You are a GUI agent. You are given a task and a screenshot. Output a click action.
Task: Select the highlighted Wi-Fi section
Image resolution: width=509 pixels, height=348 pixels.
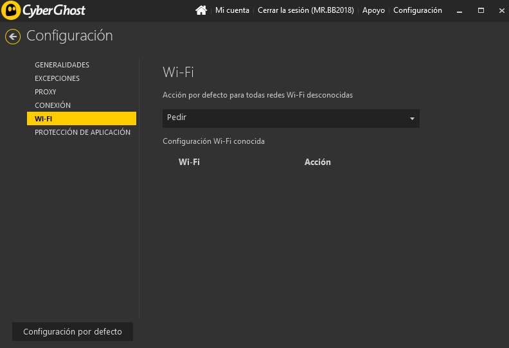click(x=81, y=119)
